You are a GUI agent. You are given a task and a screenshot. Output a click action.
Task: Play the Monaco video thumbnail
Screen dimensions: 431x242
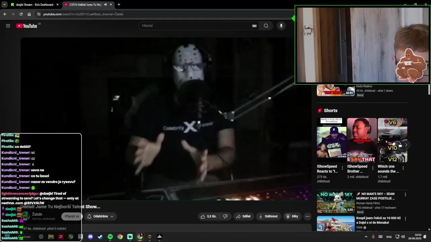pos(335,224)
